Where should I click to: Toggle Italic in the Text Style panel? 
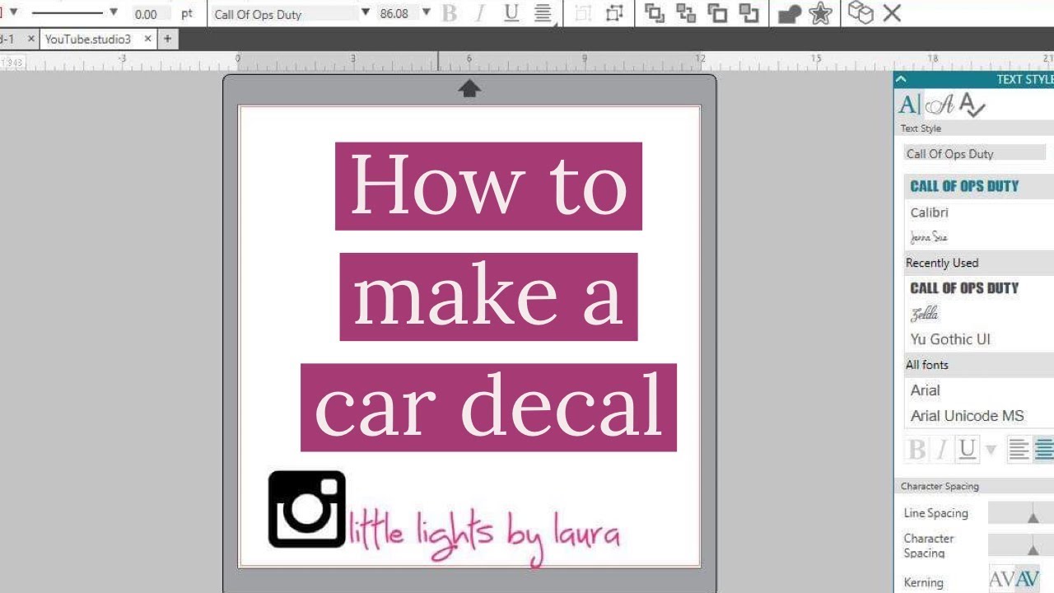click(x=942, y=450)
